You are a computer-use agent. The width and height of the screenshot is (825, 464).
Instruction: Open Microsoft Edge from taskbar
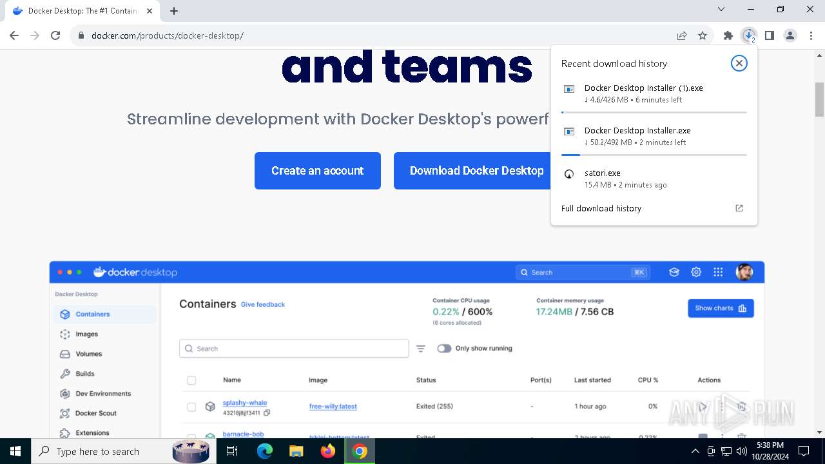coord(265,451)
